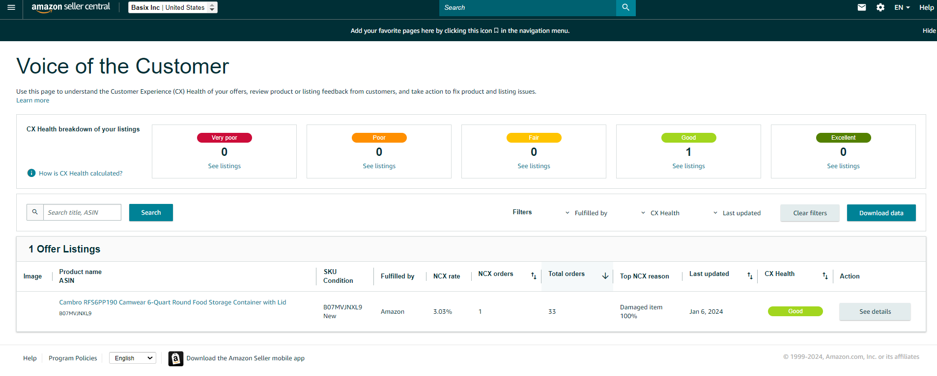Screen dimensions: 937x376
Task: See listings under Fair
Action: [x=534, y=166]
